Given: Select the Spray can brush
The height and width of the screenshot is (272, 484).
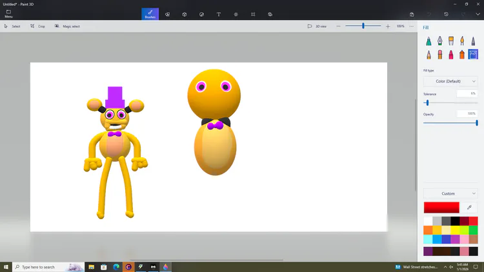Looking at the screenshot, I should [x=462, y=55].
